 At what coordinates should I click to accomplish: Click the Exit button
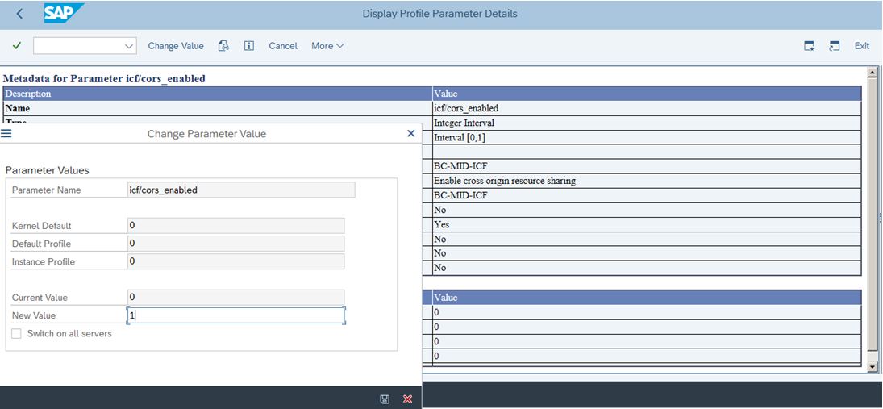tap(861, 46)
